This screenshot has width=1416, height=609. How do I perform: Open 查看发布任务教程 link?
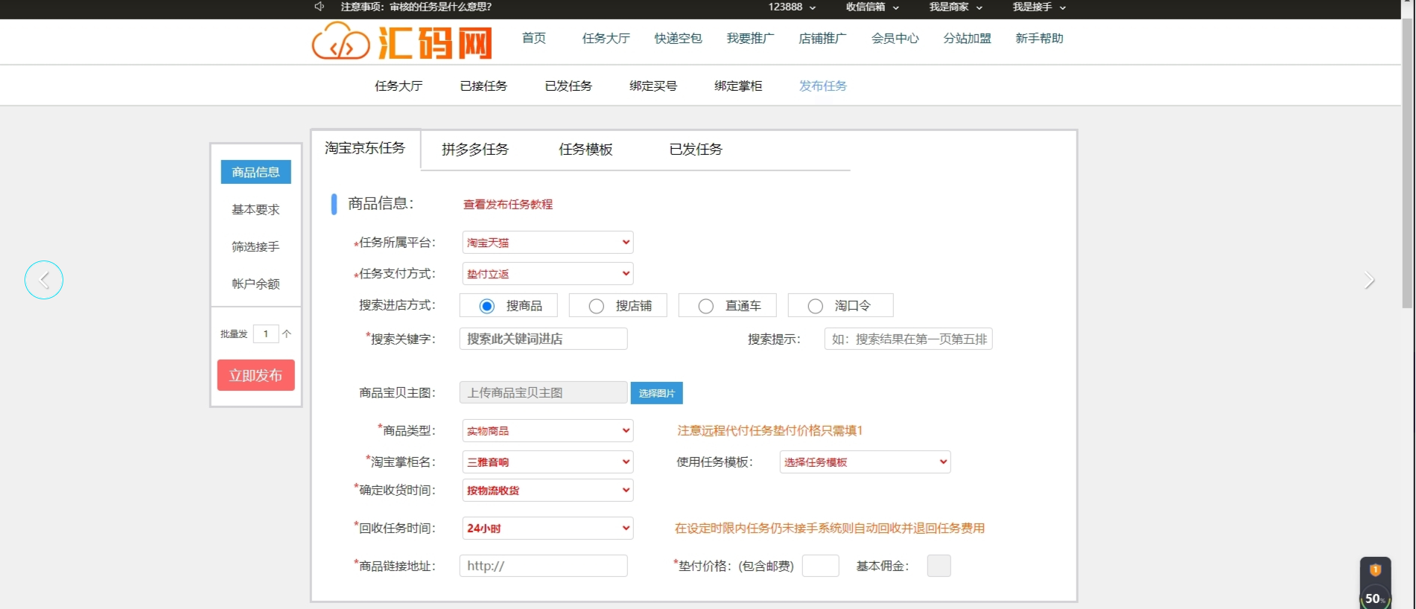[x=508, y=205]
